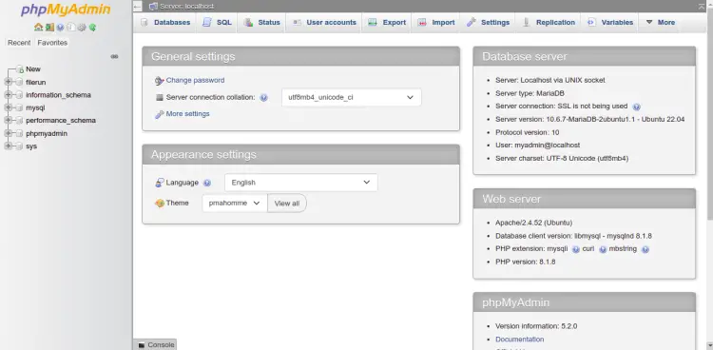The height and width of the screenshot is (350, 713).
Task: Click the More settings link
Action: (188, 114)
